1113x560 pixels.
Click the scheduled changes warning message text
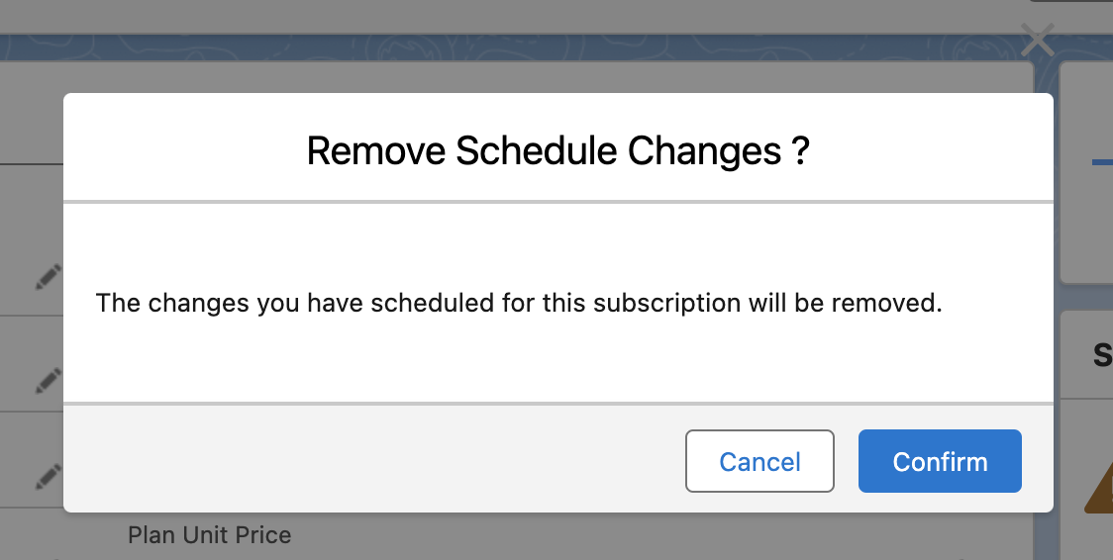point(518,303)
